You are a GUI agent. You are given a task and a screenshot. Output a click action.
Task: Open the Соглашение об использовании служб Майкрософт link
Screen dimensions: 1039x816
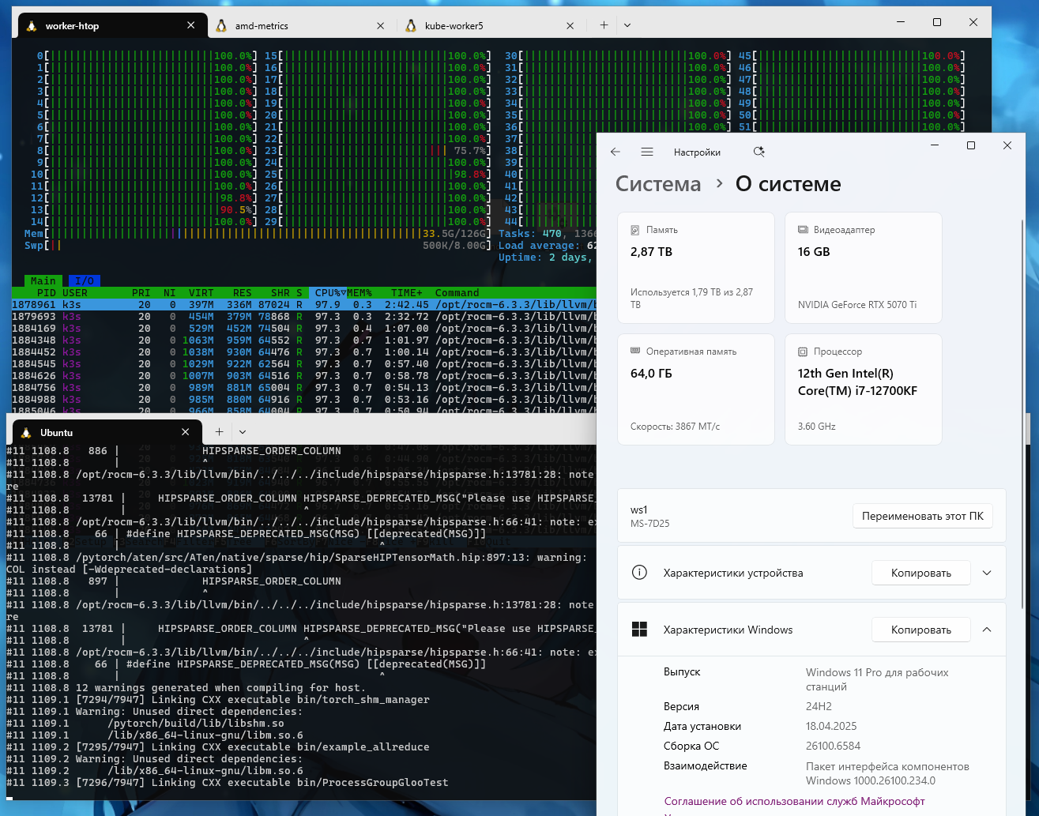(794, 801)
